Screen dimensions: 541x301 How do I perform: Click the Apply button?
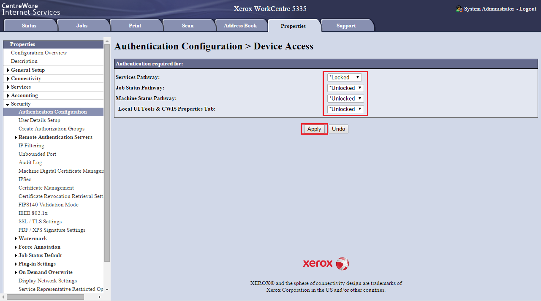(314, 129)
